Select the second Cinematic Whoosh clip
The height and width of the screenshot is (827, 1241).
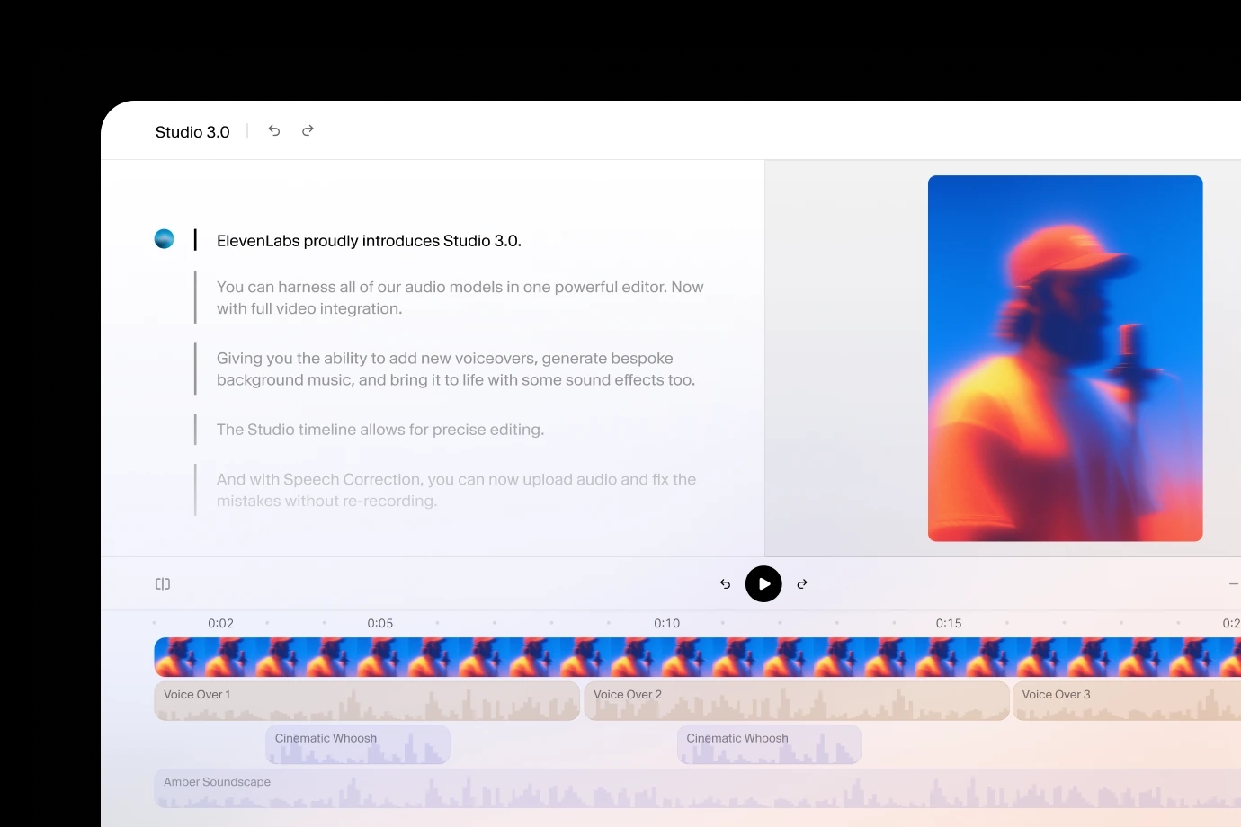(x=769, y=745)
